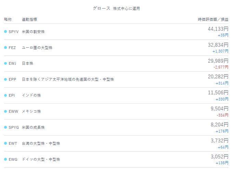
Task: Click the 時価評価額／損益 column header
Action: [x=213, y=19]
